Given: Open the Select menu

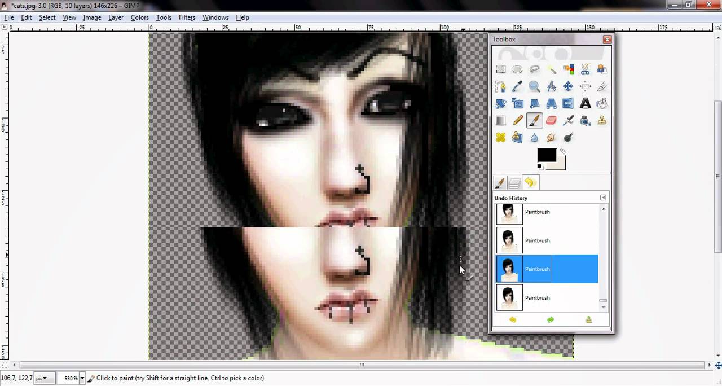Looking at the screenshot, I should (47, 17).
